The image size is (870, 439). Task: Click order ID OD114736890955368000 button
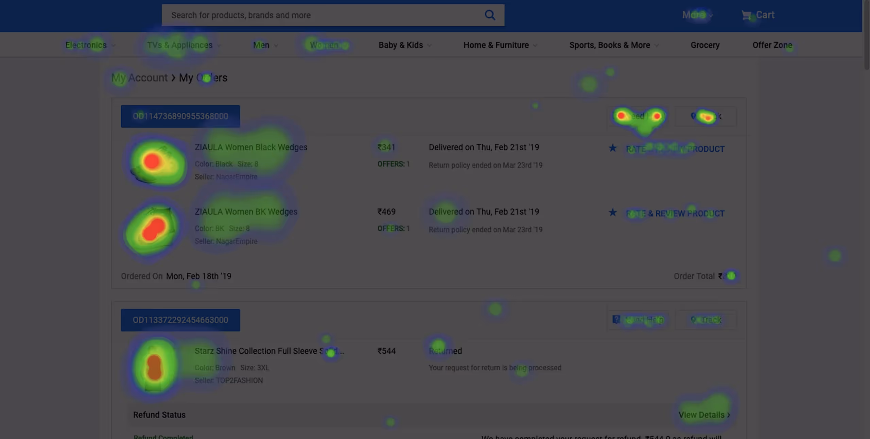point(180,116)
